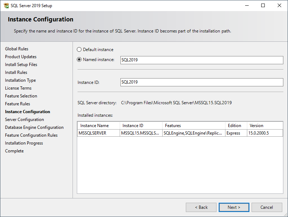Click the Edition column header
This screenshot has height=217, width=288.
click(x=236, y=126)
